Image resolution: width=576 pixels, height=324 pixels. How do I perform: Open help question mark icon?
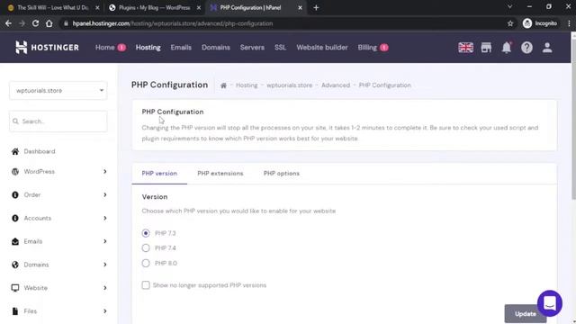[x=526, y=48]
